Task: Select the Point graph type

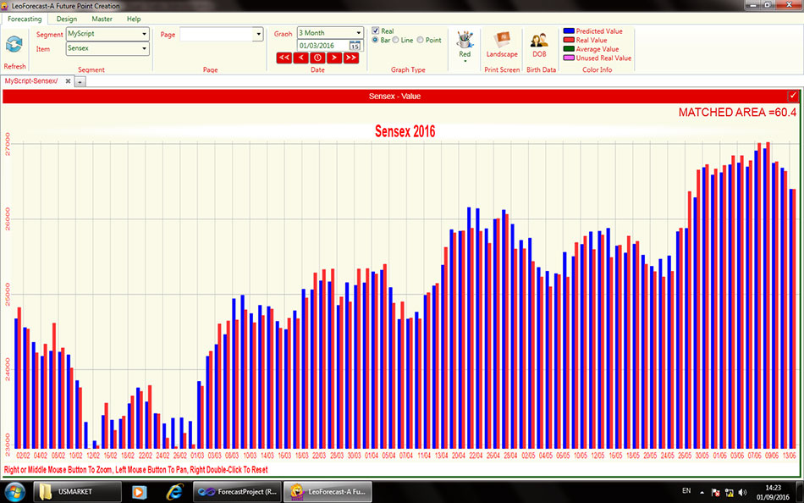Action: point(420,40)
